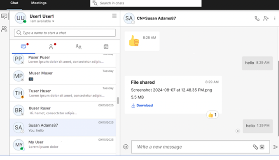Open the My User conversation
The image size is (279, 160).
pos(63,145)
